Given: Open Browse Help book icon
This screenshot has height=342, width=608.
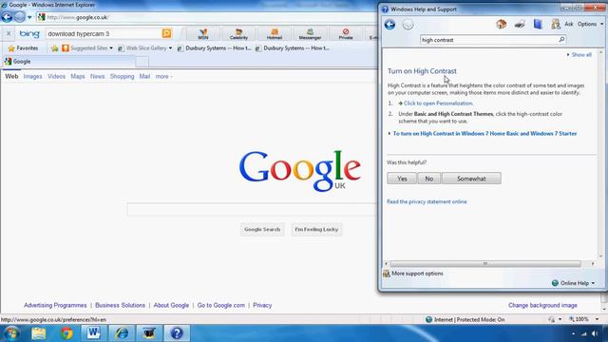Looking at the screenshot, I should (x=538, y=24).
